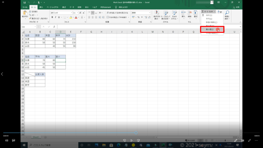The width and height of the screenshot is (263, 148).
Task: Click the Paste (貼り付け) clipboard icon
Action: point(25,13)
